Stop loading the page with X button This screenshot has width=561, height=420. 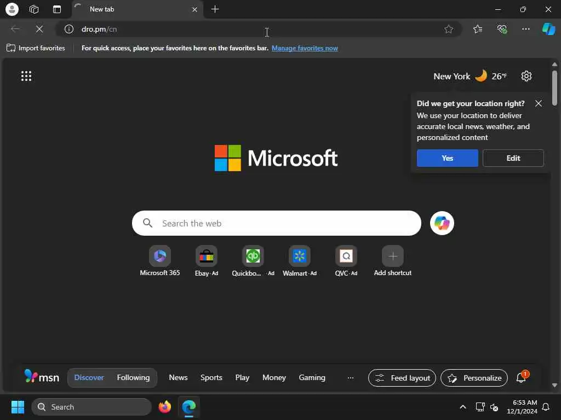[x=39, y=29]
